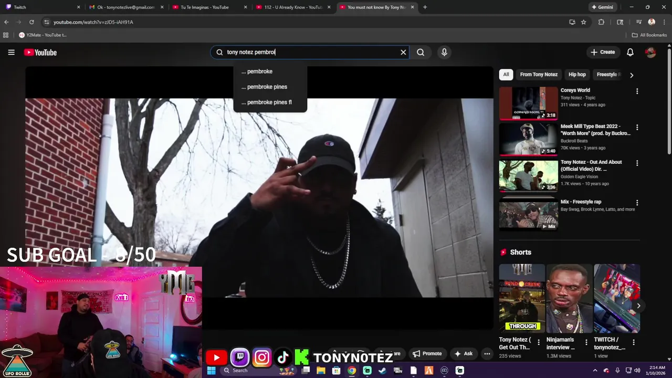Open 'Tony Notez ( Get Out Th...' short thumbnail
Screen dimensions: 672x378
click(x=522, y=298)
